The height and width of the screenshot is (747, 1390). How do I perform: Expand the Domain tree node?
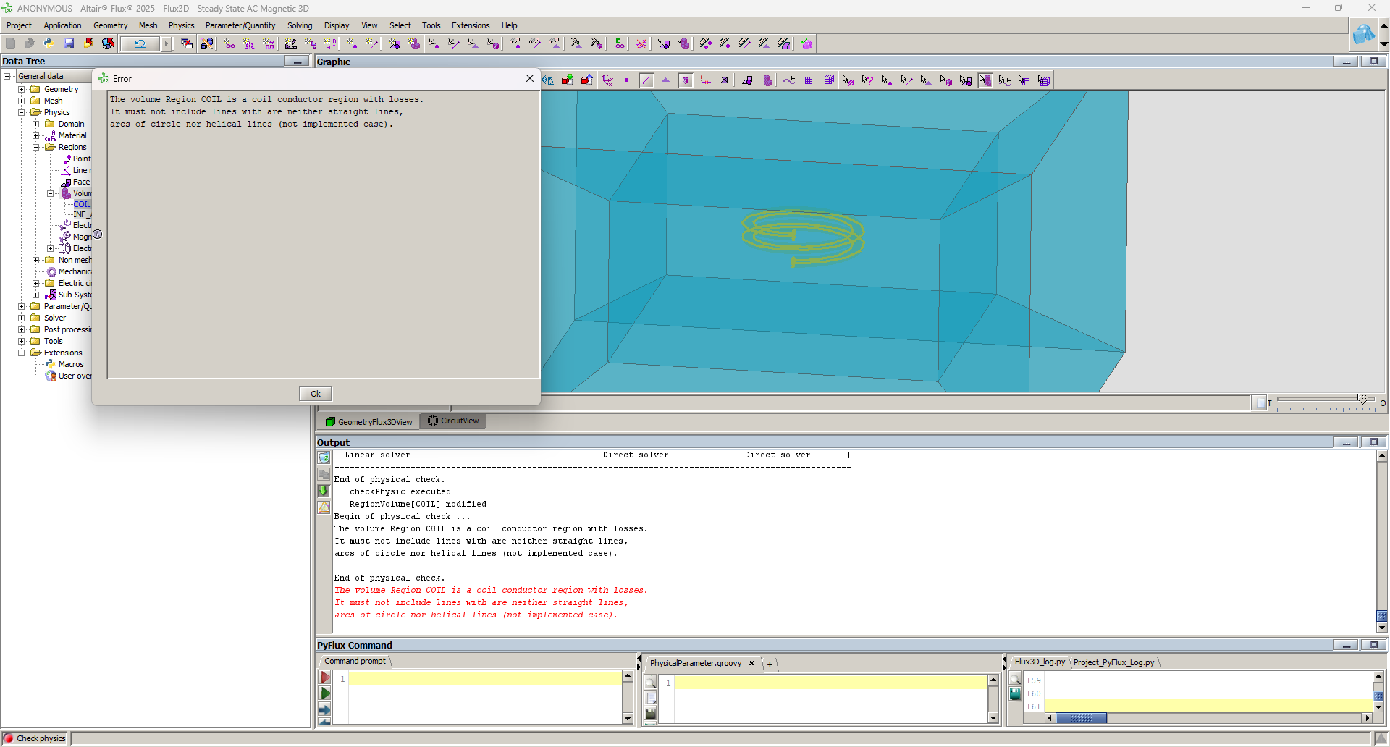36,124
